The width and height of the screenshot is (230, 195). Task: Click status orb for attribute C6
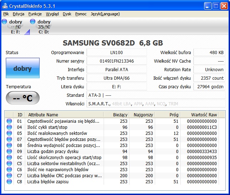(x=9, y=169)
